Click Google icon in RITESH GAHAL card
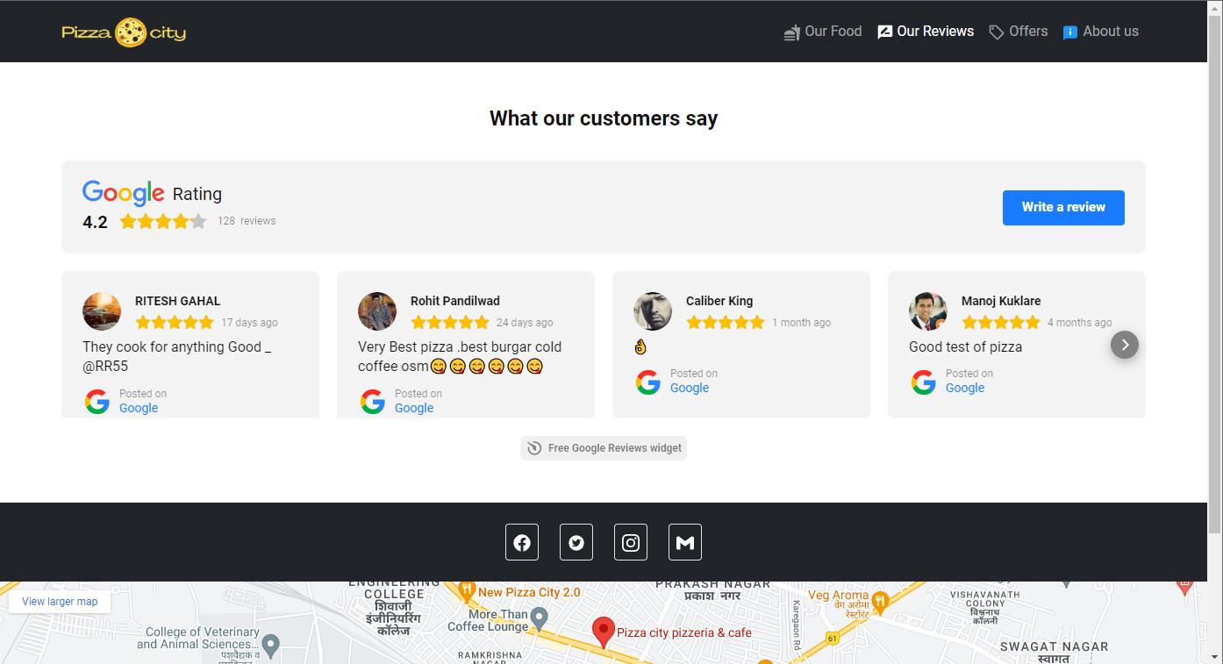This screenshot has width=1223, height=664. [x=97, y=402]
